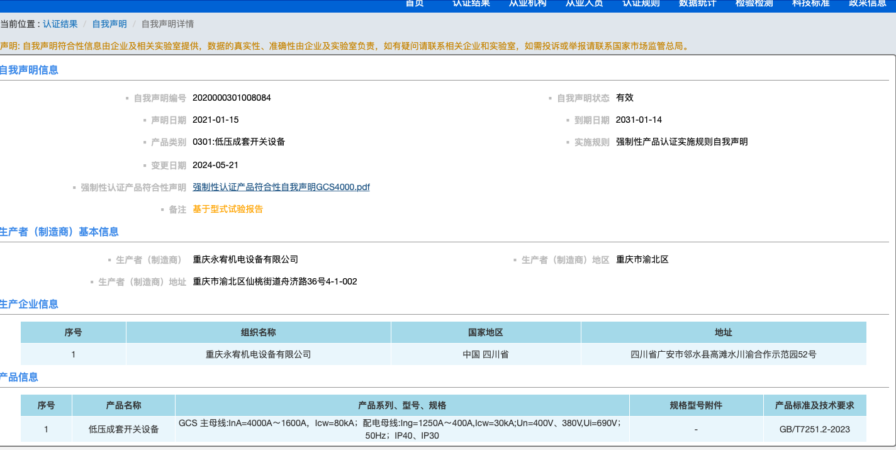Image resolution: width=896 pixels, height=450 pixels.
Task: Click the 国家地区 column header
Action: coord(486,332)
